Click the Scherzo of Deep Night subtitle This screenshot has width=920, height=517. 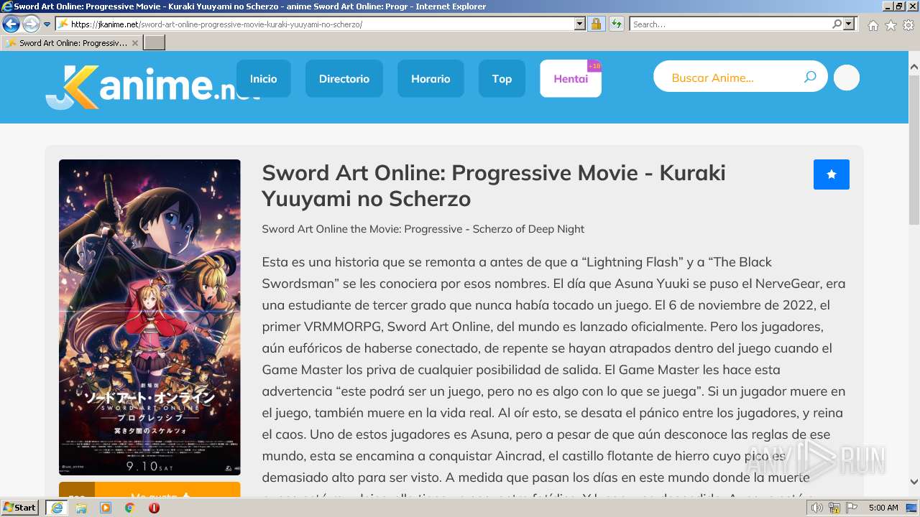pyautogui.click(x=423, y=229)
